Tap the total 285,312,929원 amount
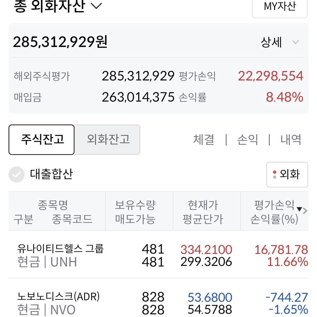The height and width of the screenshot is (317, 317). tap(60, 42)
